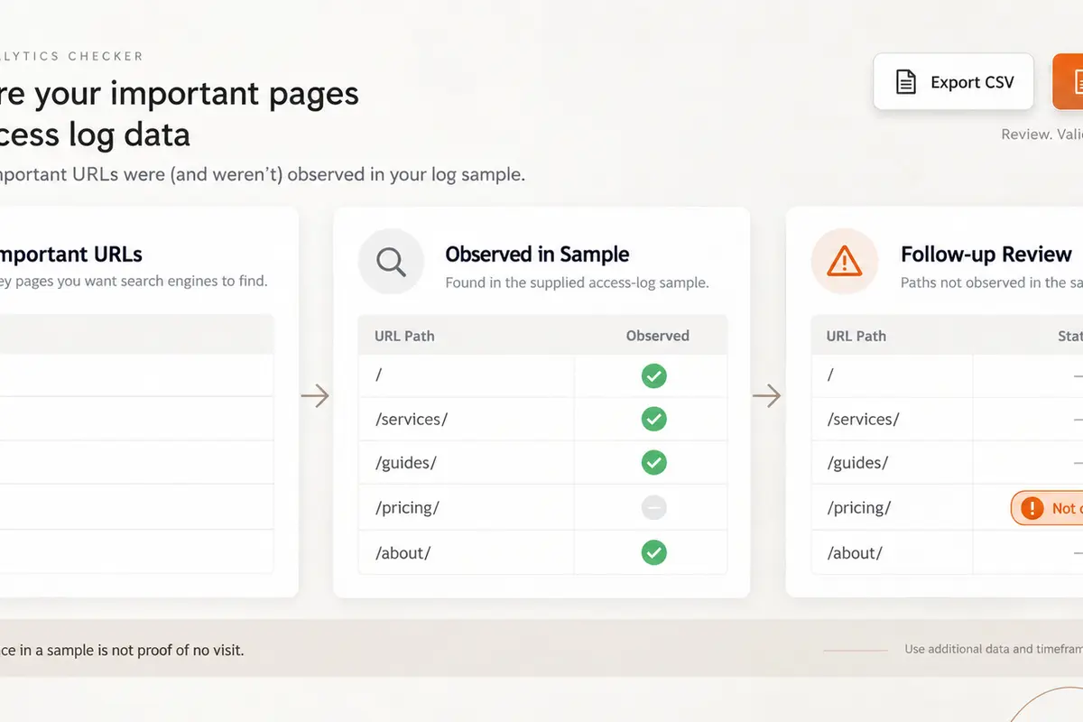Select /services/ in Observed in Sample table
1083x722 pixels.
click(x=411, y=420)
